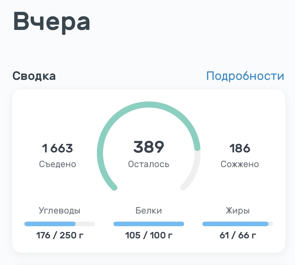Viewport: 295px width, 265px height.
Task: Click the Углеводы progress bar
Action: [60, 224]
